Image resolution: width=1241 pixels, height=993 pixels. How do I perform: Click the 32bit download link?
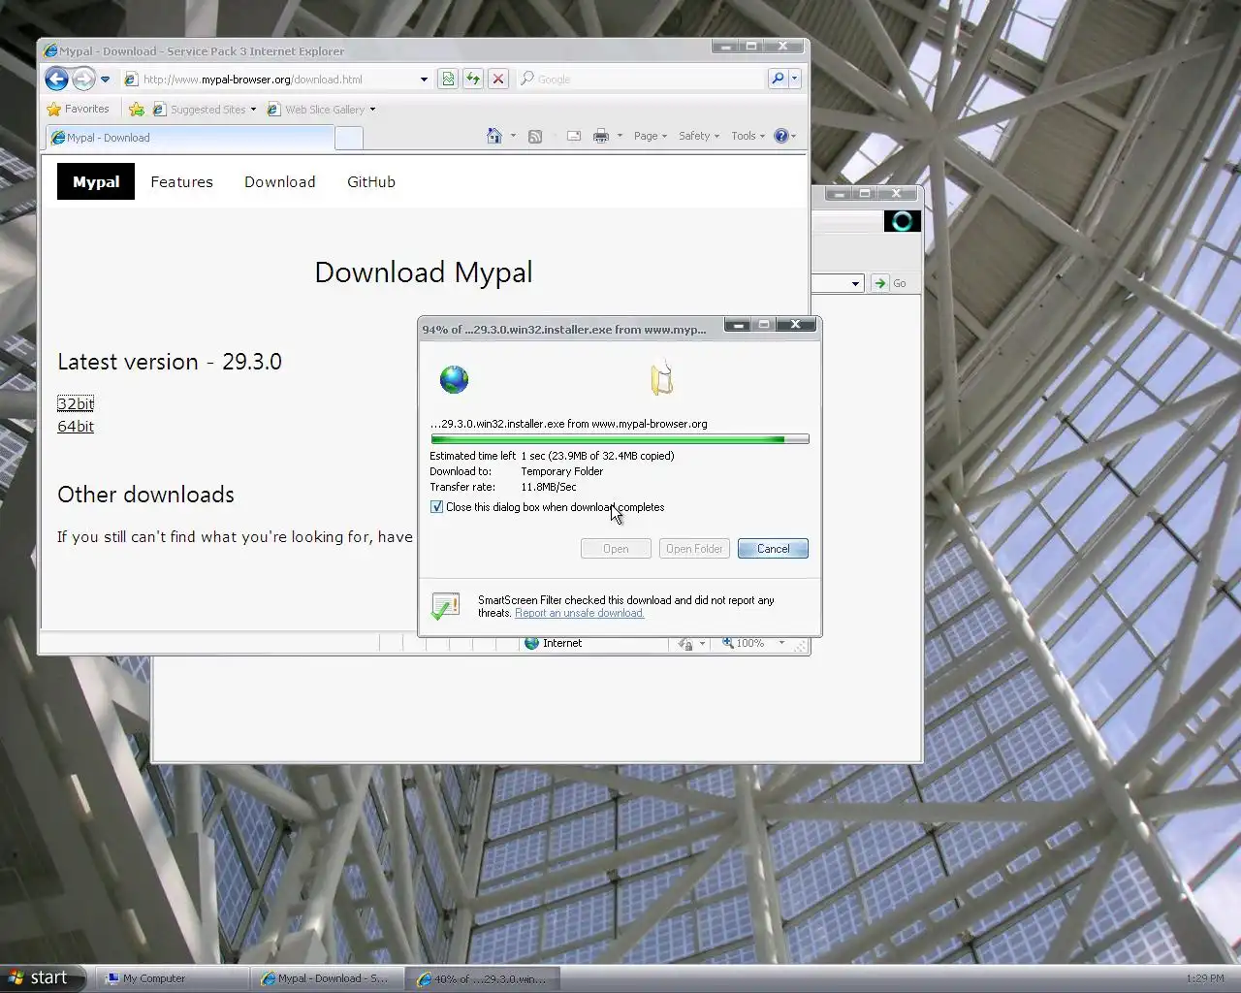point(76,404)
